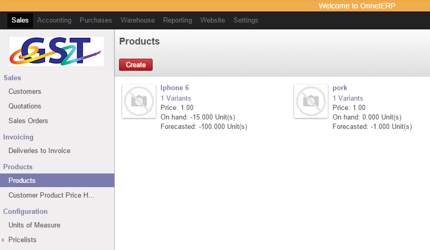The image size is (430, 250).
Task: Click 'On hand: -15.000 Unit(s)' text
Action: point(198,117)
